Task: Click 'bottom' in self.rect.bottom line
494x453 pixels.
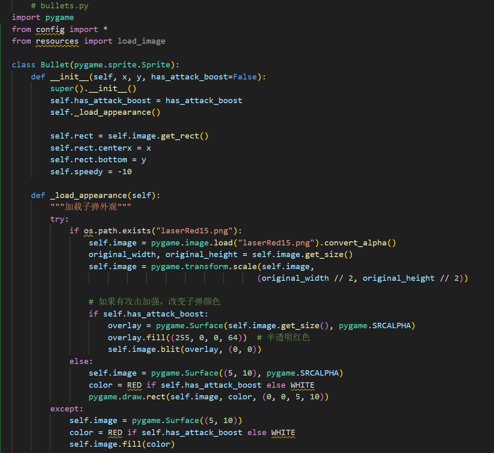Action: [x=112, y=160]
